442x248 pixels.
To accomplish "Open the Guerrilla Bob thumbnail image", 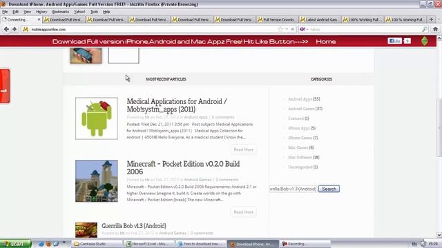I will tap(86, 229).
